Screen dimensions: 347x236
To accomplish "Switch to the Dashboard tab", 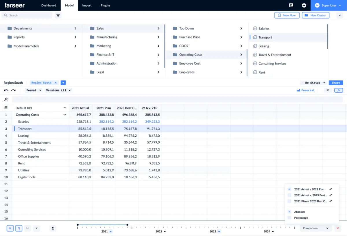I will coord(49,6).
